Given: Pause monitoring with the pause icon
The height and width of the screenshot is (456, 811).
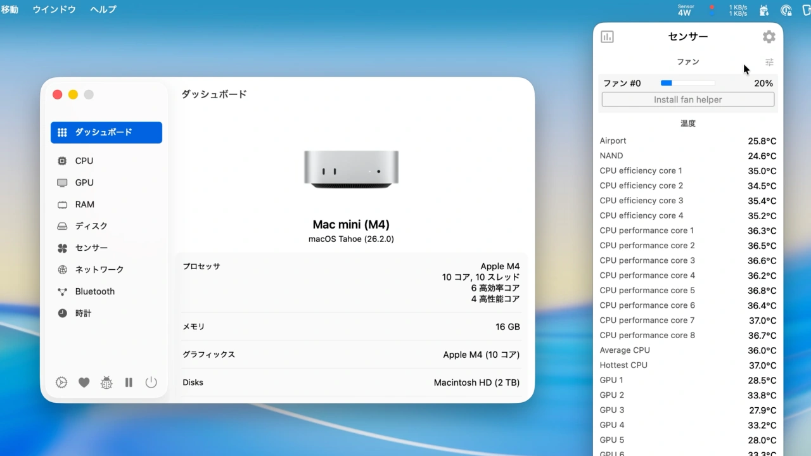Looking at the screenshot, I should pos(129,383).
